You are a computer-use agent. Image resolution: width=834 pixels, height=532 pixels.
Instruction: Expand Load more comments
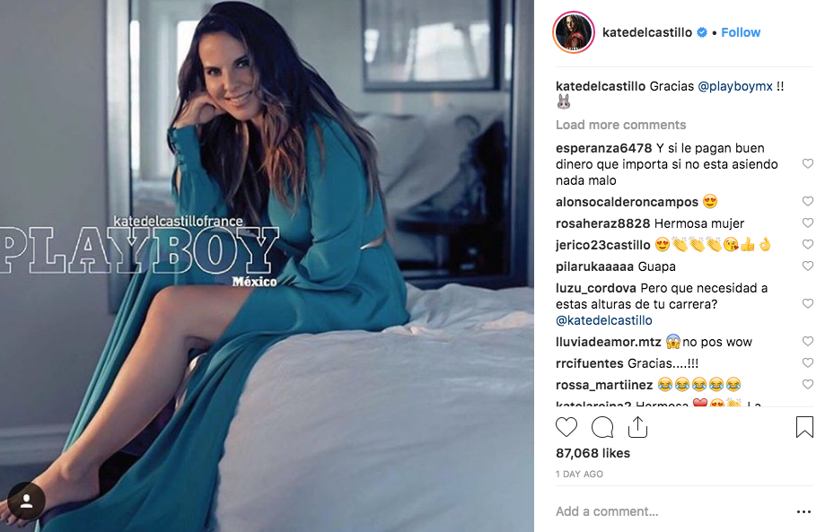point(620,125)
